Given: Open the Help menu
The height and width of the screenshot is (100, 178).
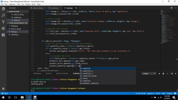Looking at the screenshot, I should click(x=39, y=4).
